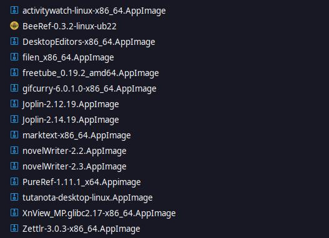Select Zettlr-3.0.3-x86_64.AppImage file name

coord(81,229)
